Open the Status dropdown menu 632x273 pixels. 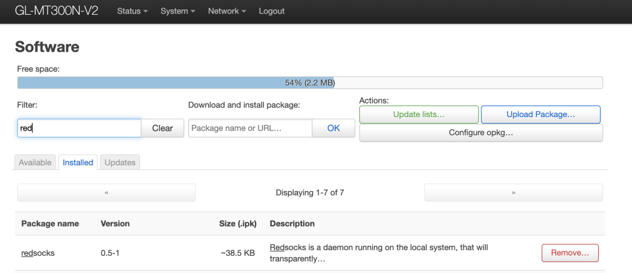click(x=132, y=11)
